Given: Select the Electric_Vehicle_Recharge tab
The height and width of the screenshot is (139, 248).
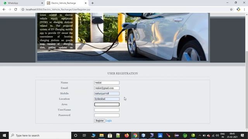Looking at the screenshot, I should (67, 3).
